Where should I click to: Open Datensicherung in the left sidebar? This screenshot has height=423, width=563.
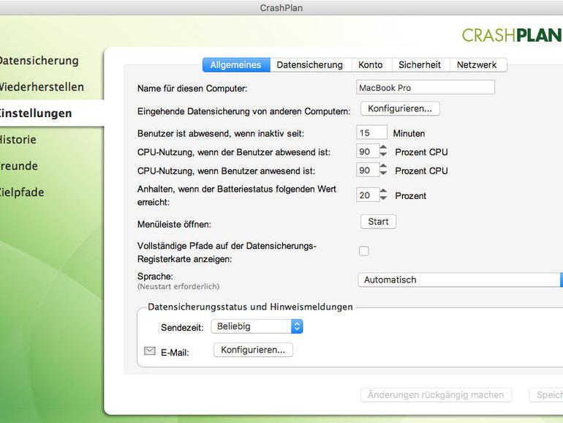(39, 61)
